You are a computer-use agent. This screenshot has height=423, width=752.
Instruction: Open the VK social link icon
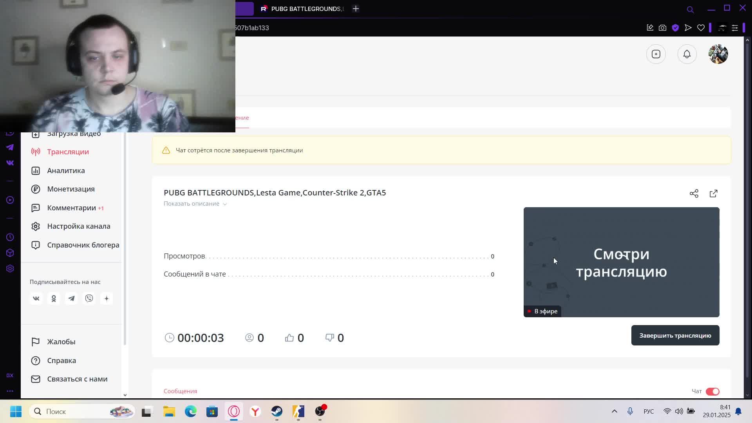pyautogui.click(x=36, y=298)
